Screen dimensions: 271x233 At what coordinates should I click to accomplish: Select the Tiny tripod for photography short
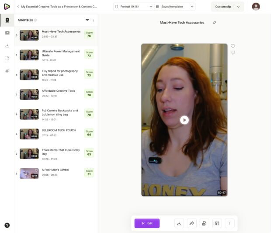56,75
